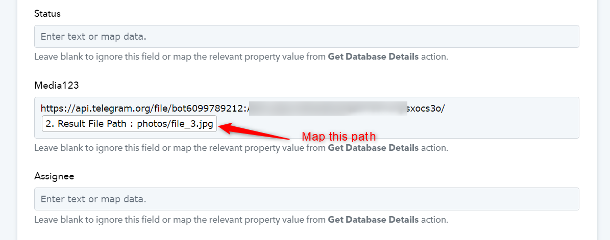Click 'Enter text or map data' placeholder in Assignee
The image size is (610, 240).
(x=93, y=200)
